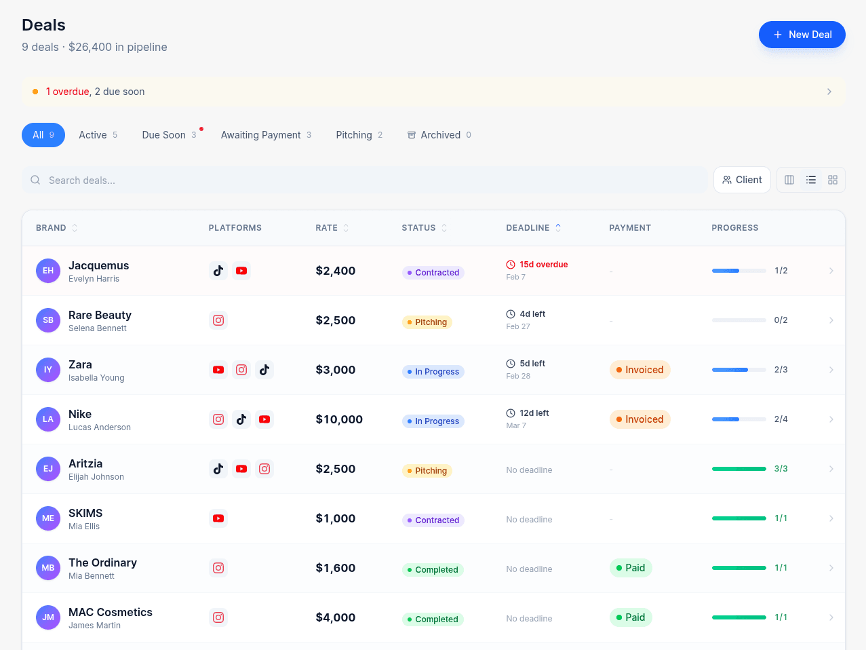This screenshot has height=650, width=866.
Task: Click inside the Search deals field
Action: click(271, 180)
